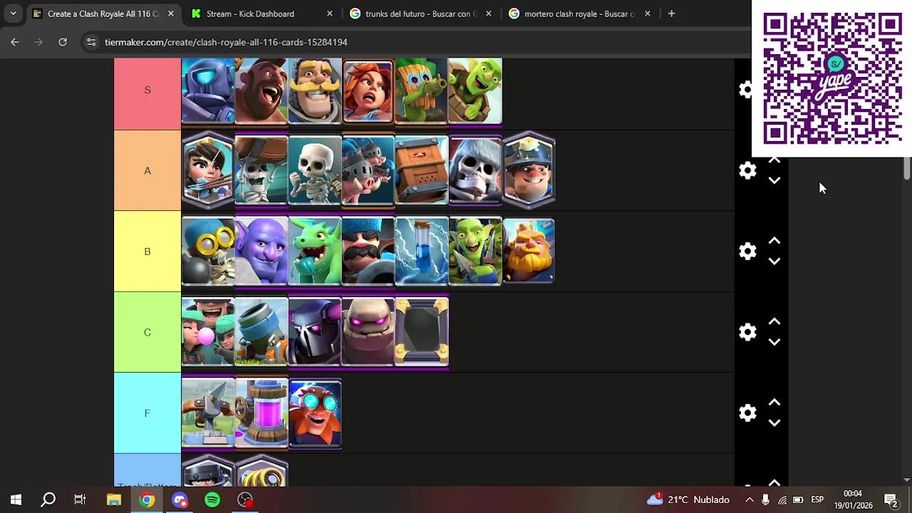Select the Royal Giant card in B tier
The height and width of the screenshot is (513, 912).
[x=529, y=251]
